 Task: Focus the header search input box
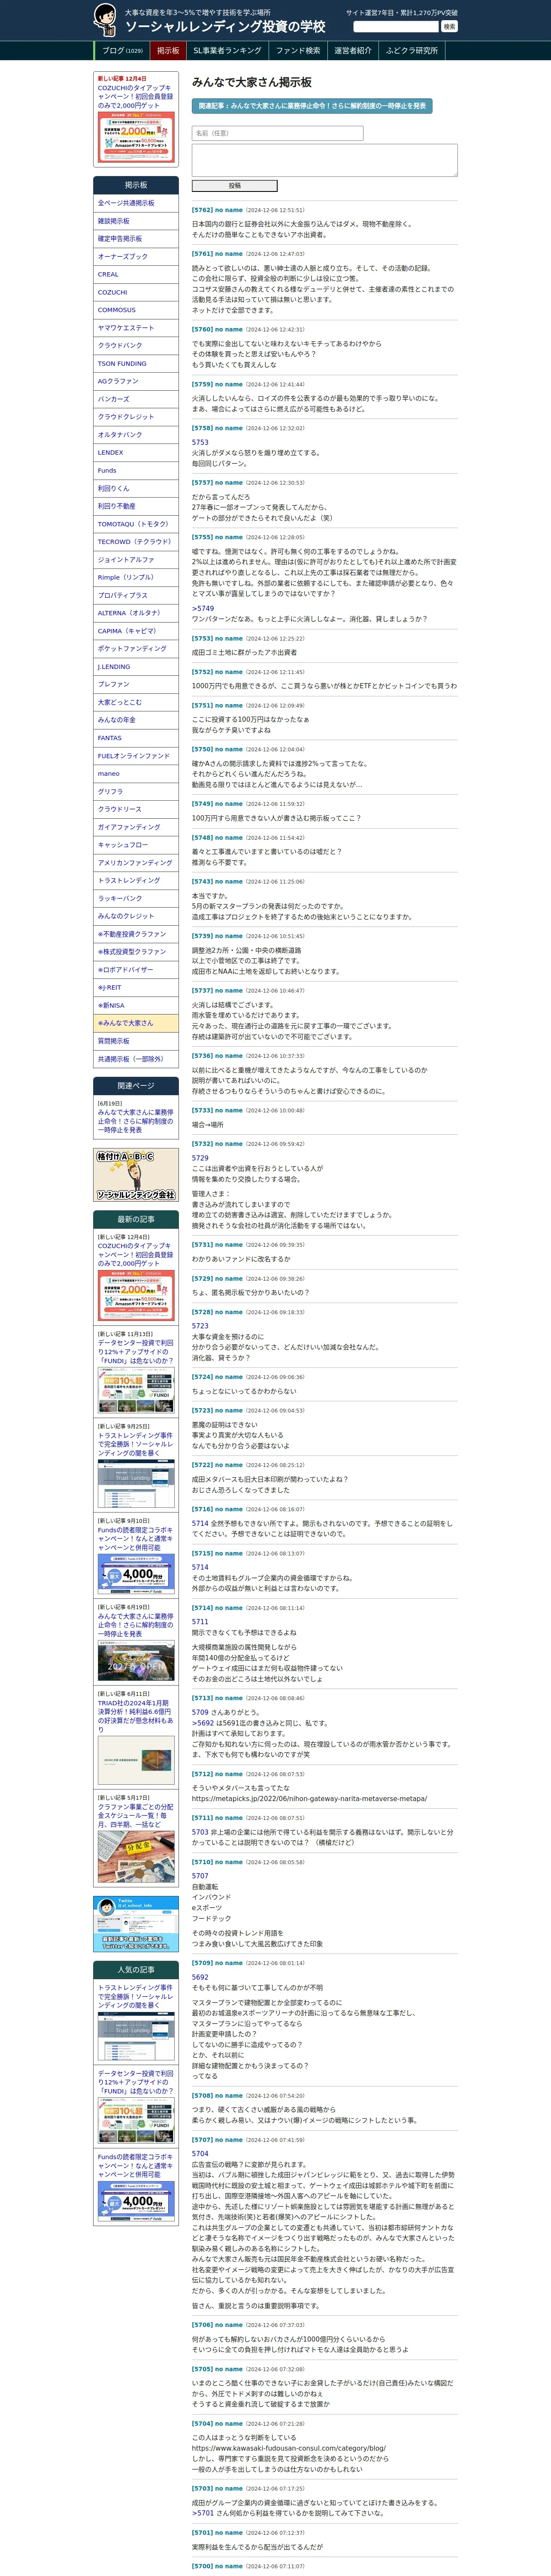[x=396, y=27]
